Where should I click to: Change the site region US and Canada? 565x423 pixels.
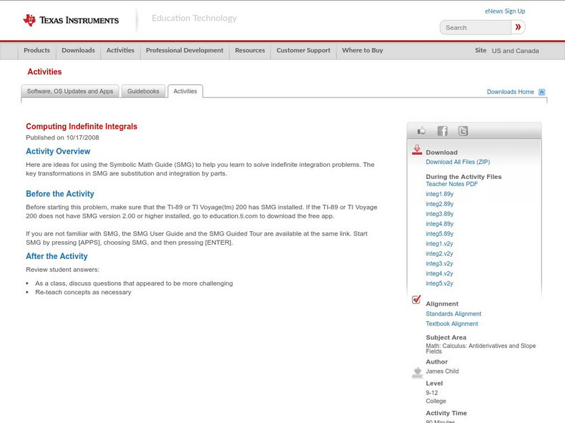coord(515,51)
